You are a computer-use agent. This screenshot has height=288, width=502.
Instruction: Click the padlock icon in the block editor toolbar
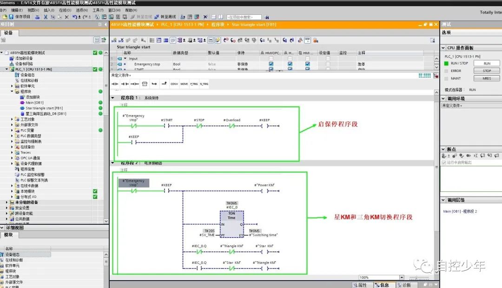pyautogui.click(x=316, y=40)
